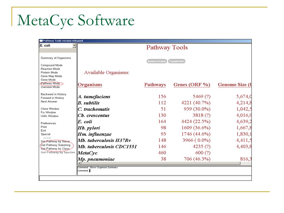Viewport: 284px width, 213px height.
Task: Open the B. subtilis organism
Action: click(88, 103)
